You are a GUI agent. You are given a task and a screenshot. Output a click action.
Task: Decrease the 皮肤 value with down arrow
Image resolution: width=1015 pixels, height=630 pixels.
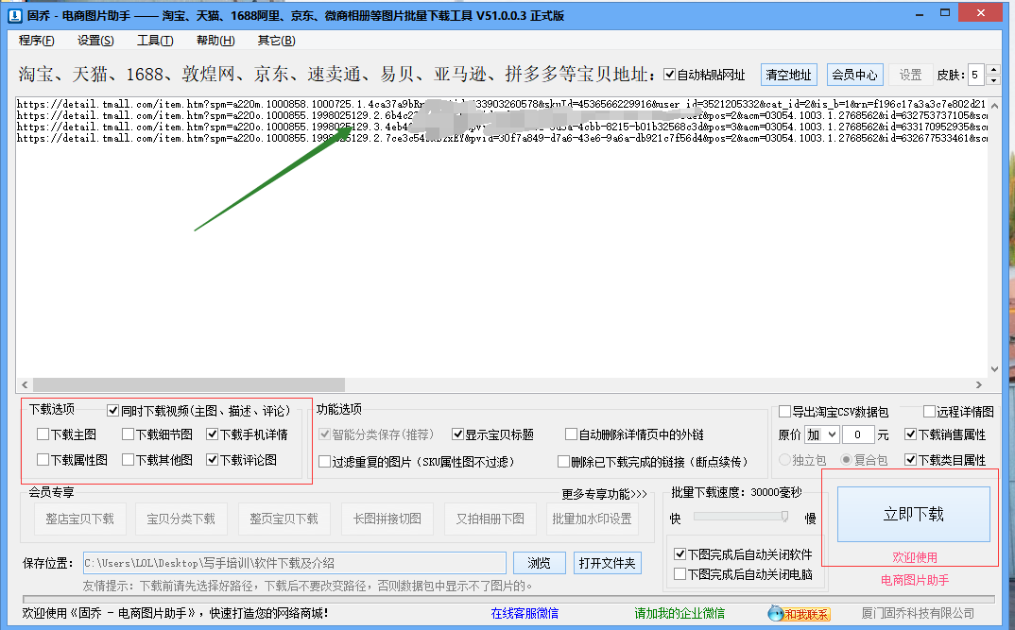coord(993,80)
